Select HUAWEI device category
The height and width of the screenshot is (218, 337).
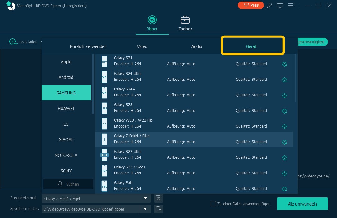pyautogui.click(x=66, y=108)
